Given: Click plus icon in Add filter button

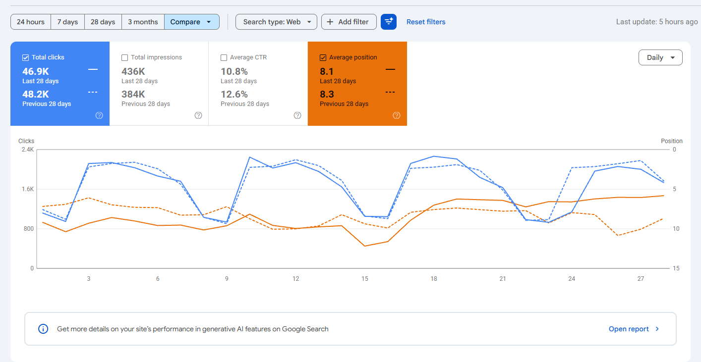Looking at the screenshot, I should pos(330,22).
